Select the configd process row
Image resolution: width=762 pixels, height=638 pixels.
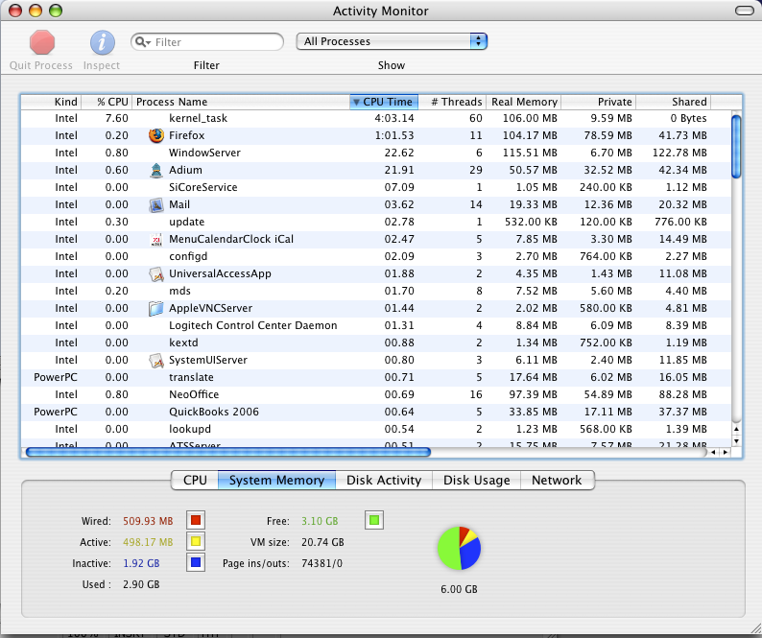(375, 256)
